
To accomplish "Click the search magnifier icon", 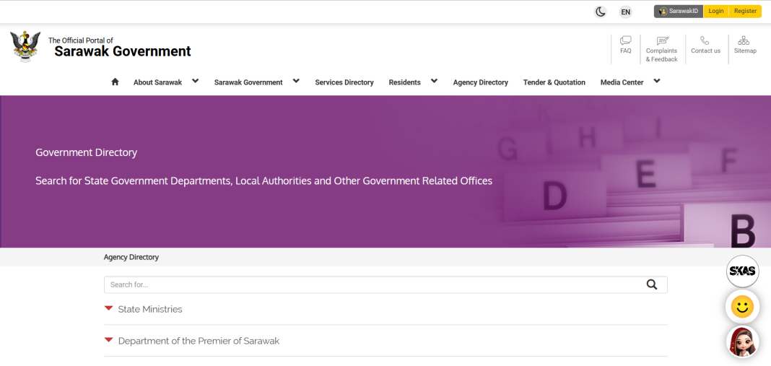I will coord(652,284).
